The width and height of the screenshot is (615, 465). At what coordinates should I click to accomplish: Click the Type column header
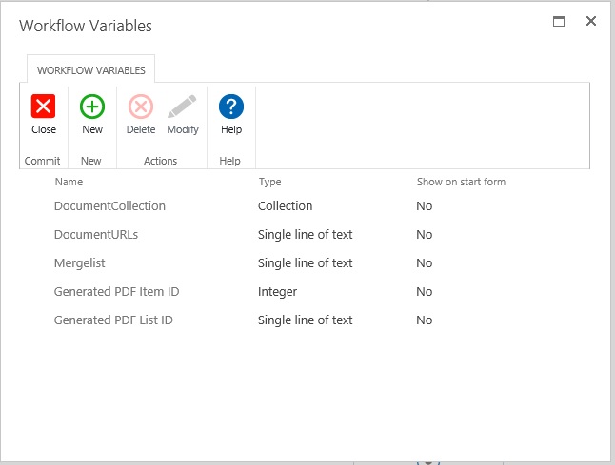tap(269, 182)
